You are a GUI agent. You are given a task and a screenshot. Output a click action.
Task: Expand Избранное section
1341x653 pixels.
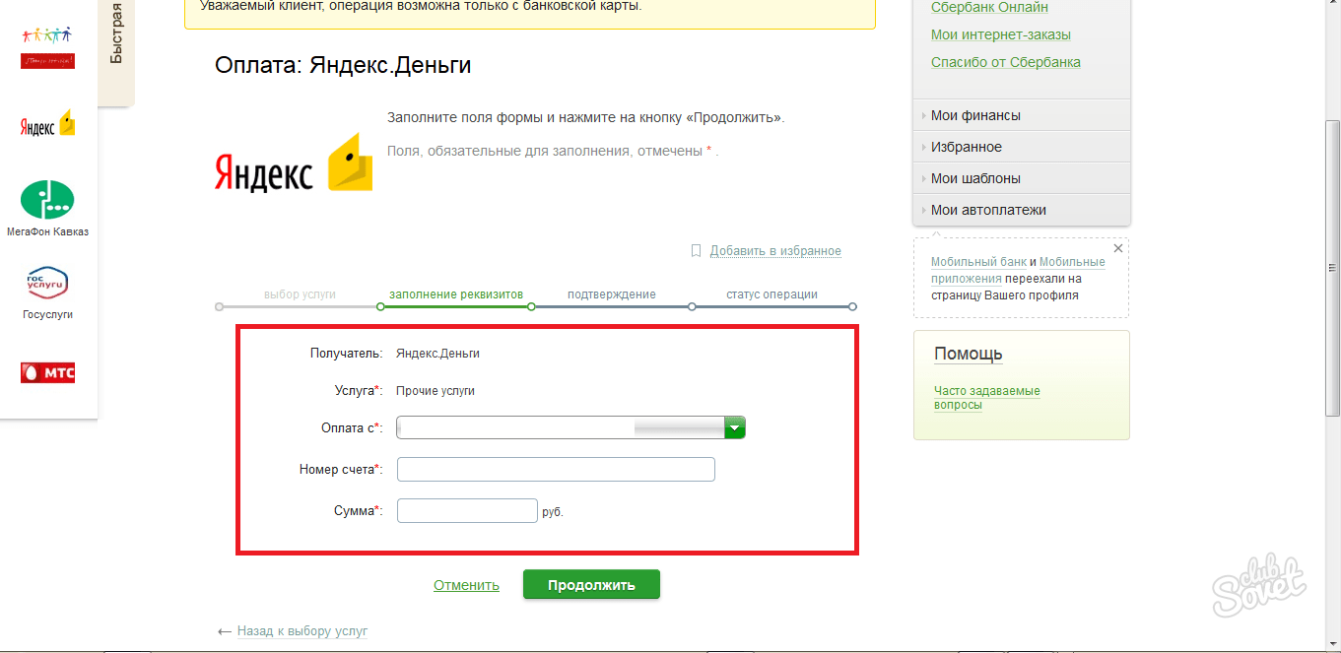coord(1022,147)
